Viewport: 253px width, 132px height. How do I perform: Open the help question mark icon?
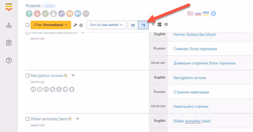tap(9, 60)
